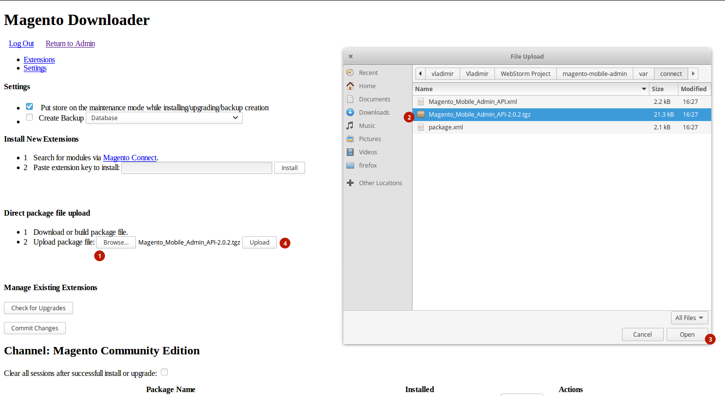The image size is (725, 396).
Task: Open the All Files filter dropdown
Action: pyautogui.click(x=690, y=318)
